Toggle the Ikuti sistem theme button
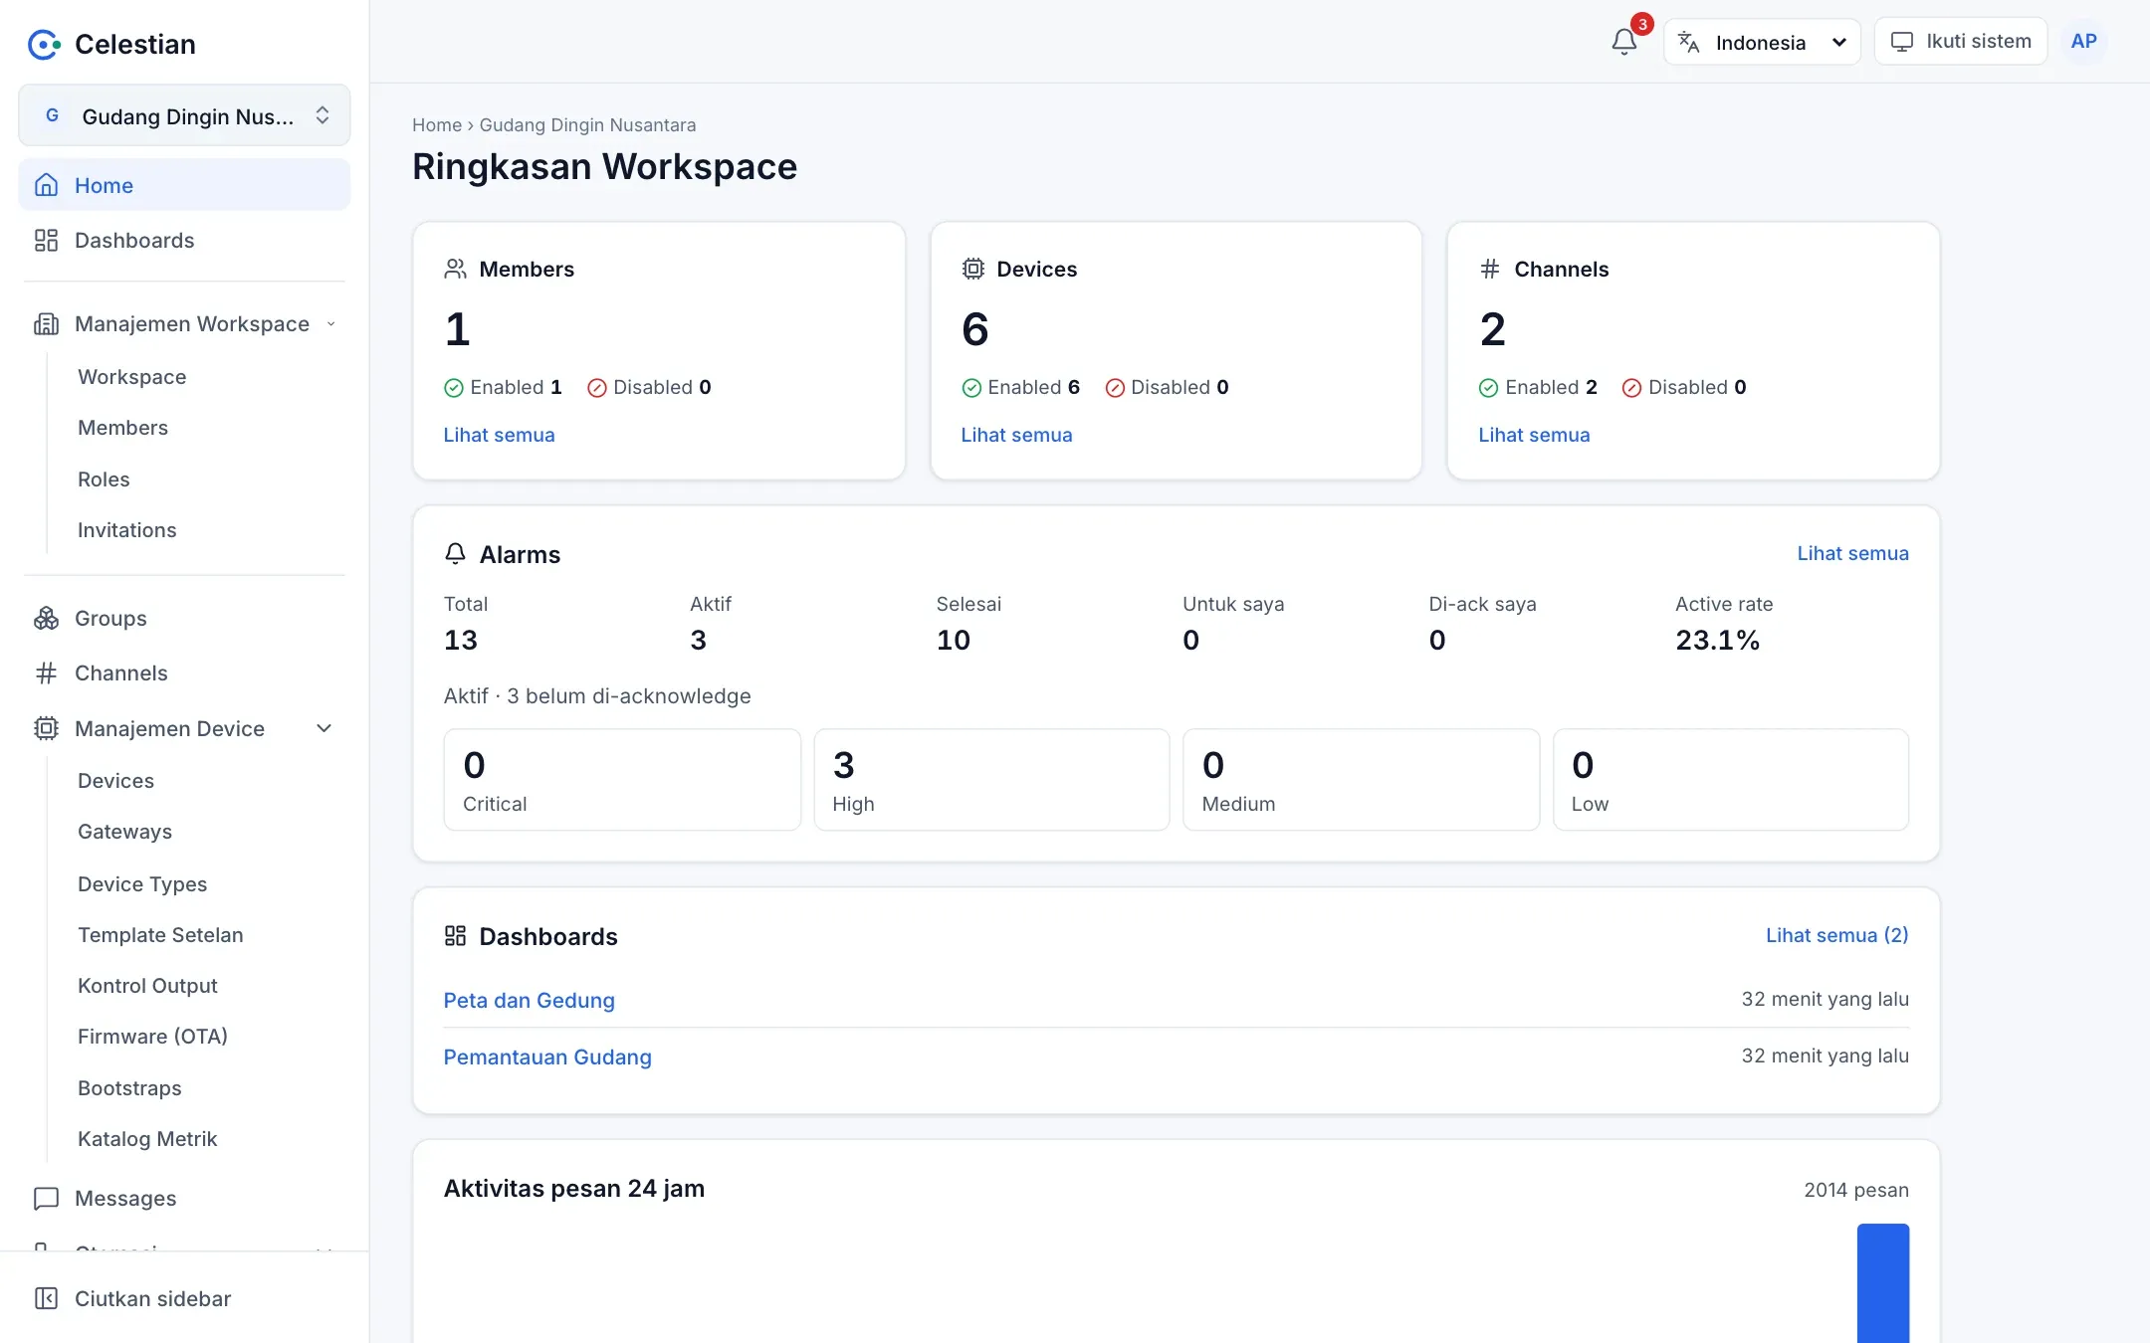The height and width of the screenshot is (1343, 2150). coord(1961,42)
